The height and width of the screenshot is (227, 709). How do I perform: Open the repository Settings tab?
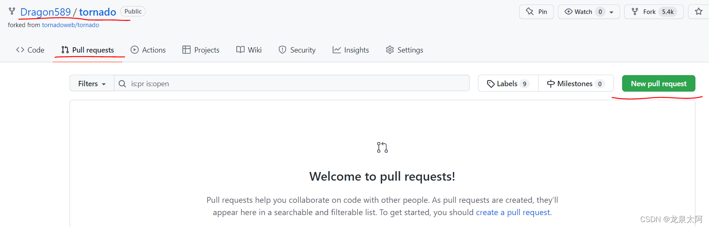point(404,50)
